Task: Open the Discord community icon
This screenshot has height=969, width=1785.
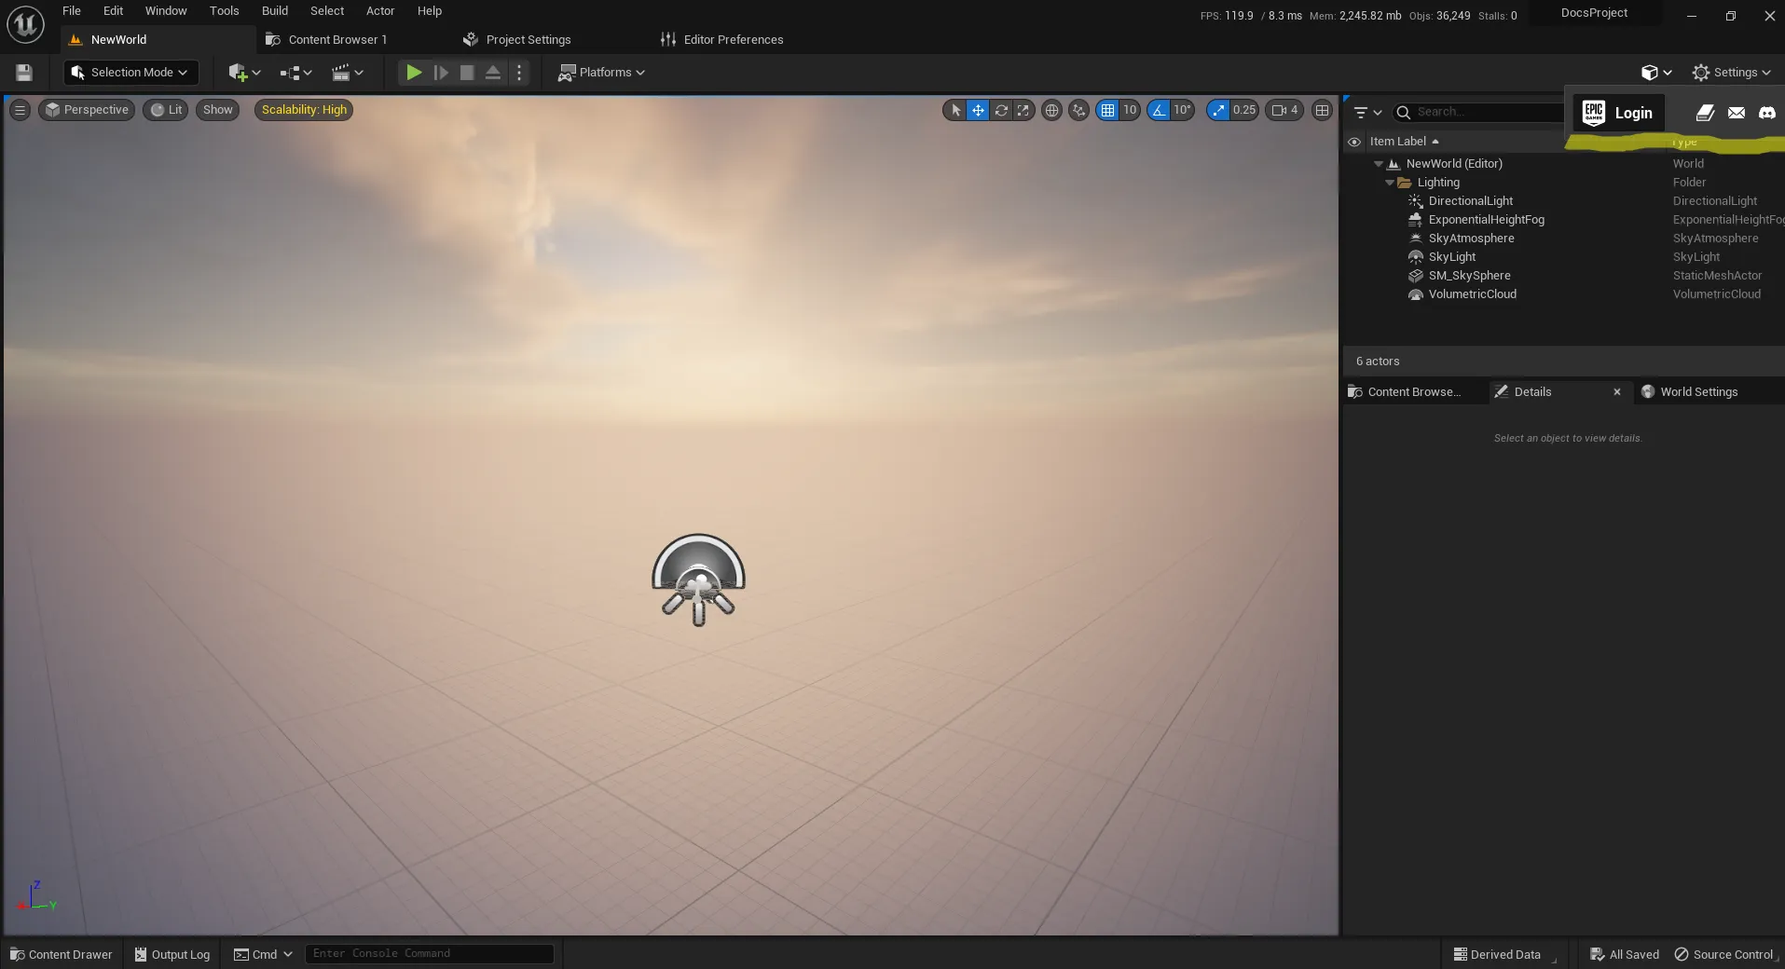Action: click(1767, 113)
